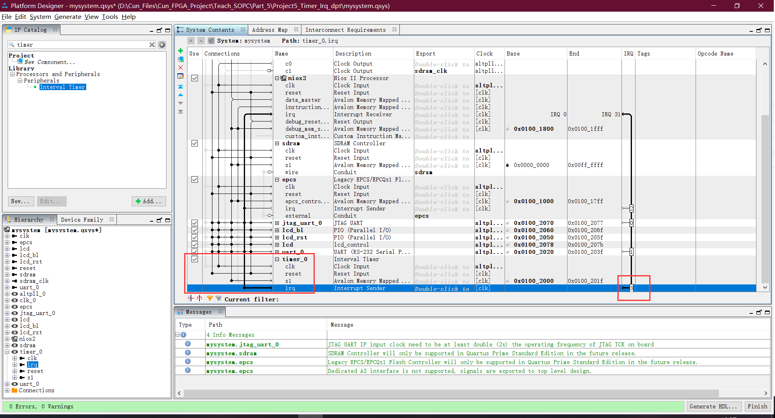The width and height of the screenshot is (775, 418).
Task: Open the System menu
Action: tap(40, 16)
